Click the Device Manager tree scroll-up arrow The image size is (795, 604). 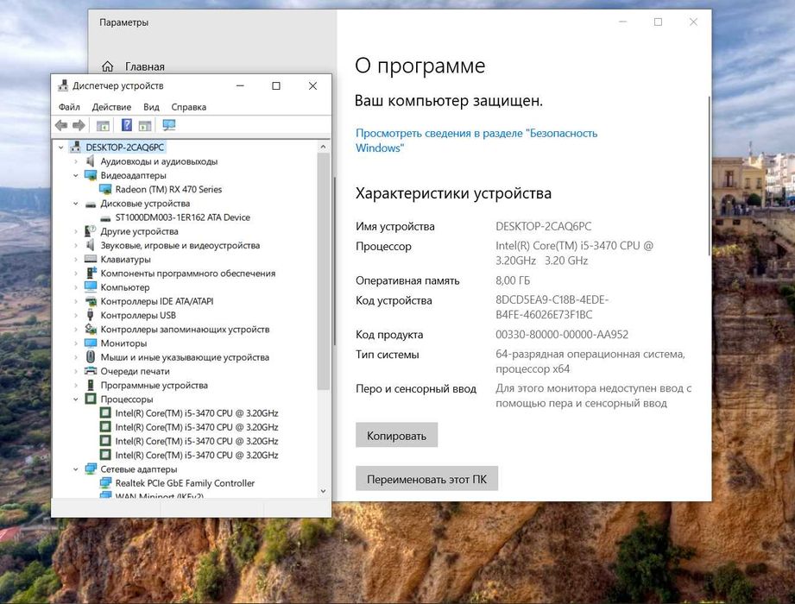323,147
